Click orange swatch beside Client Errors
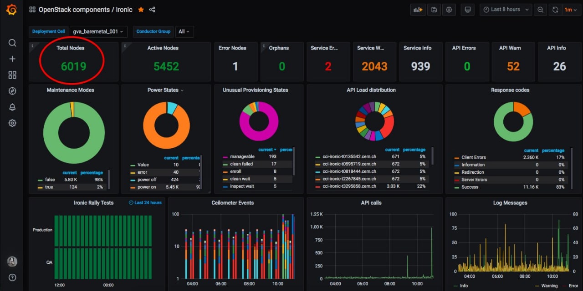 (456, 158)
